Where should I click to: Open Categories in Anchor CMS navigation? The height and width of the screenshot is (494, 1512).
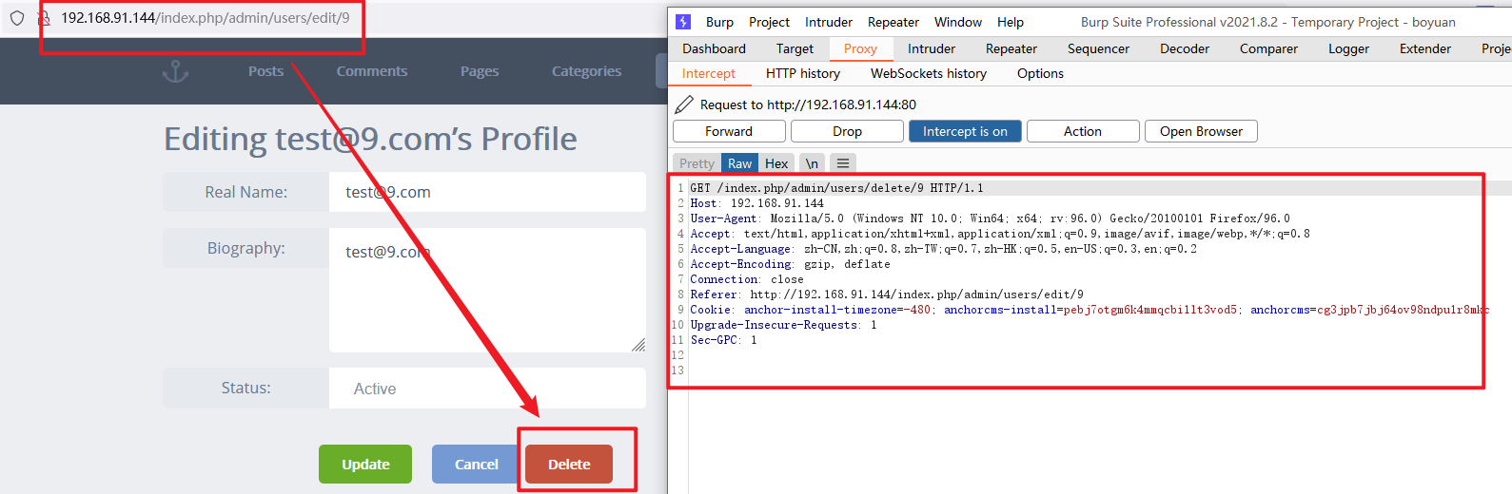(x=586, y=71)
